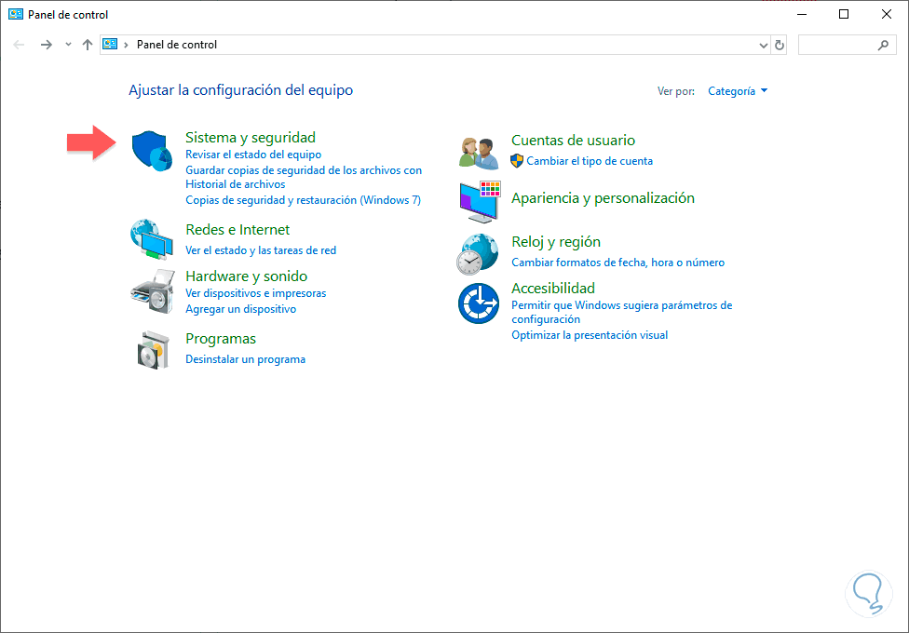
Task: Select Optimizar la presentación visual link
Action: pos(590,335)
